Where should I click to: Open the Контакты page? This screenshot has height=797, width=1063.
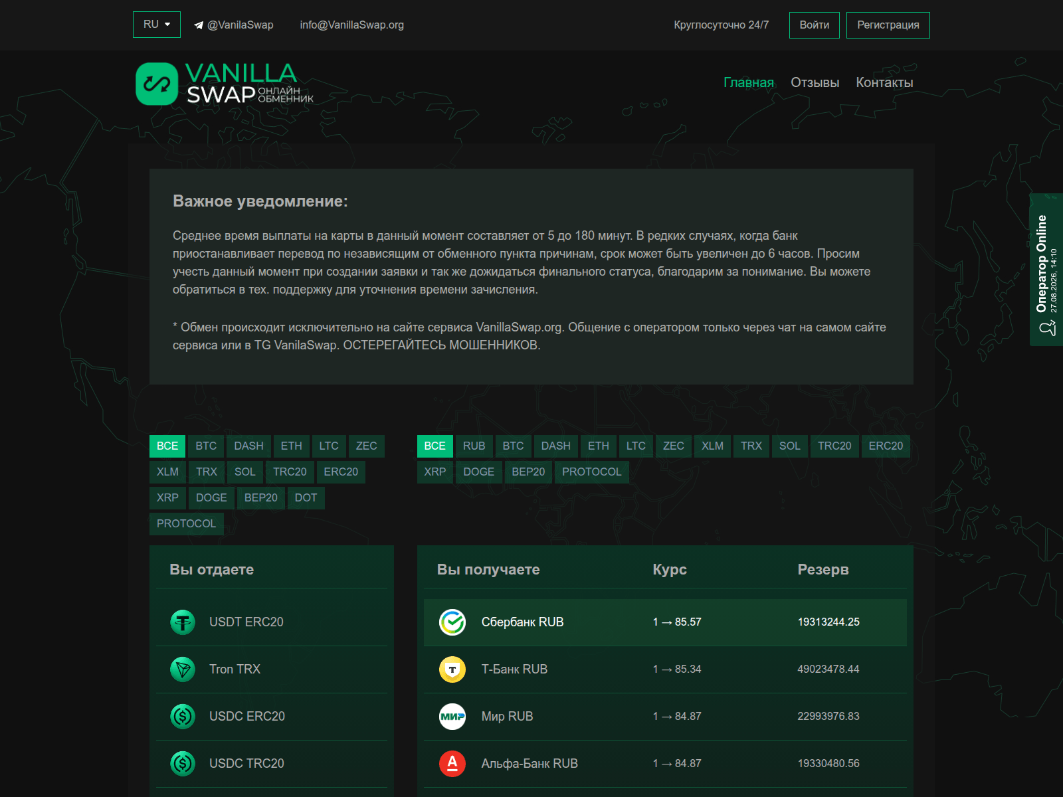pyautogui.click(x=884, y=82)
